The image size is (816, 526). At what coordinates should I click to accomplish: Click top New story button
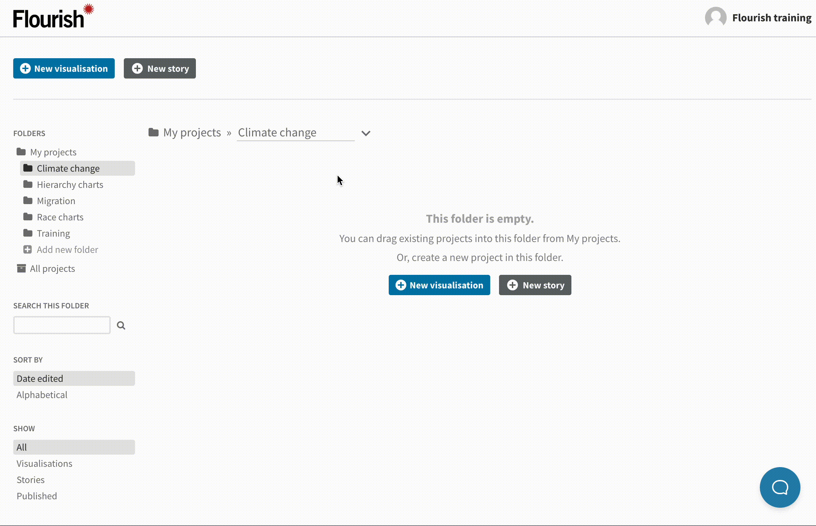click(x=160, y=68)
